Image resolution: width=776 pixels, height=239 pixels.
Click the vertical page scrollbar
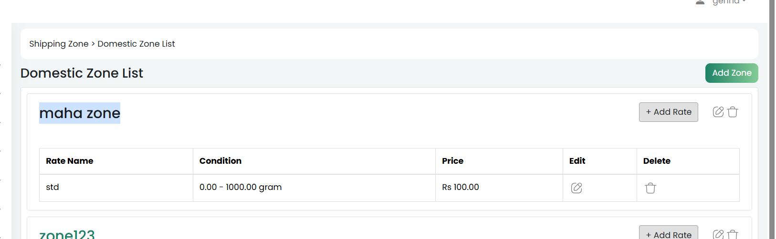772,119
